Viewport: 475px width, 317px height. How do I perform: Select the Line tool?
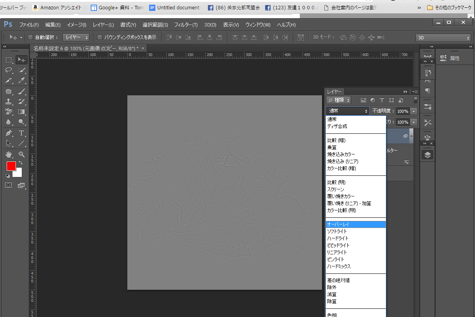point(21,143)
